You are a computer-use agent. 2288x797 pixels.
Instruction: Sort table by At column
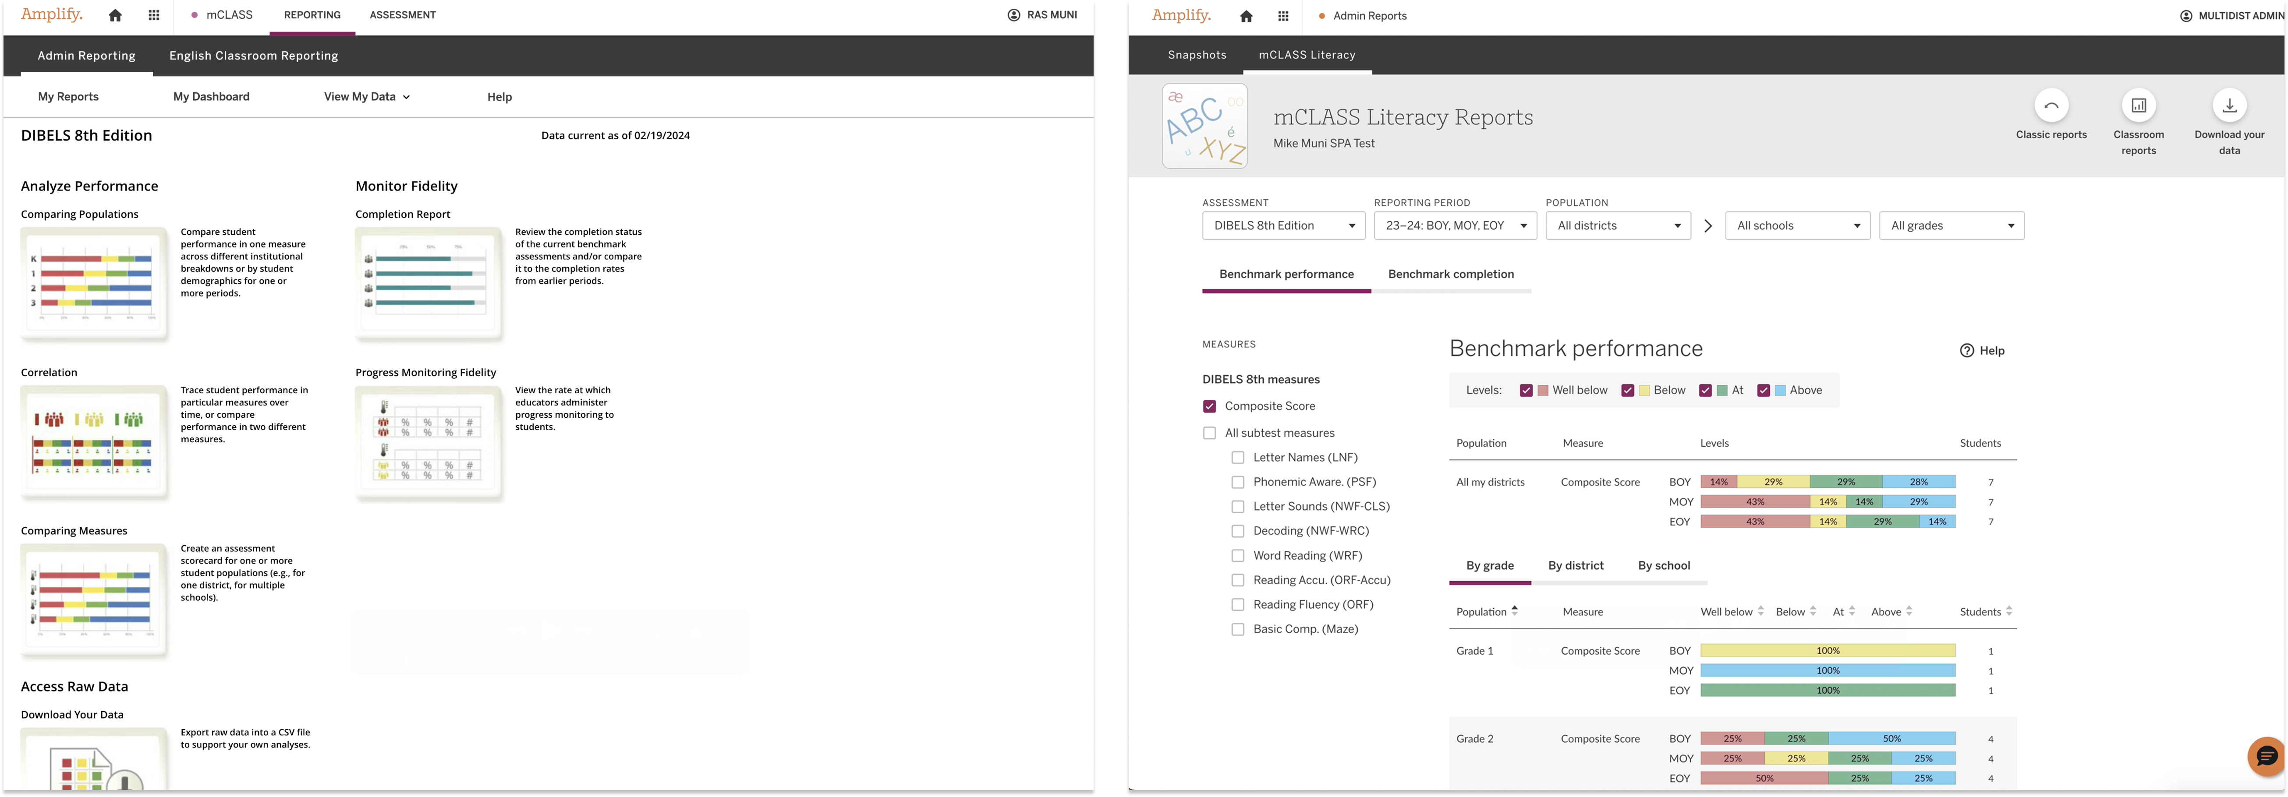1852,610
